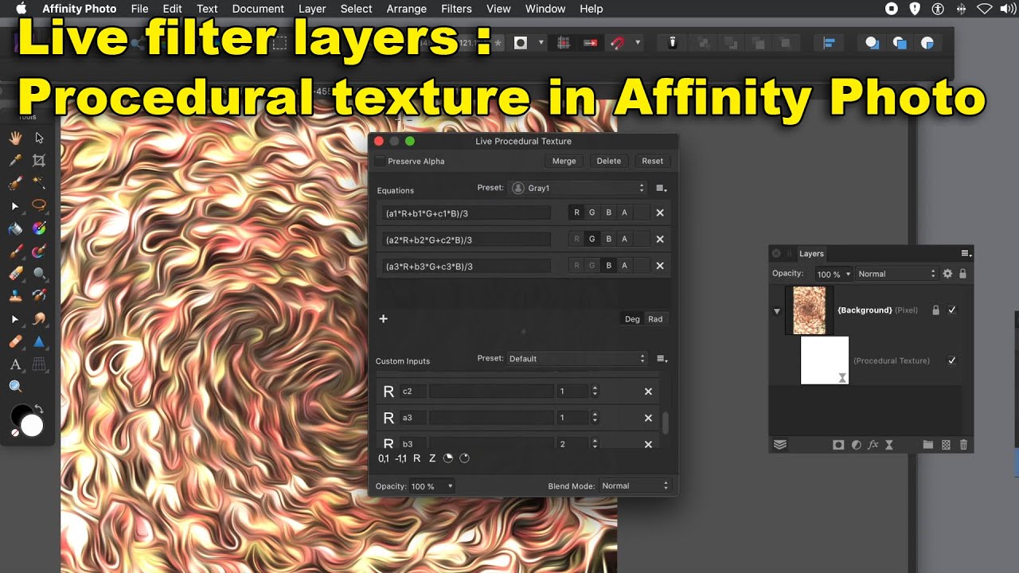Open Layers panel blend mode Normal dropdown

pyautogui.click(x=897, y=274)
